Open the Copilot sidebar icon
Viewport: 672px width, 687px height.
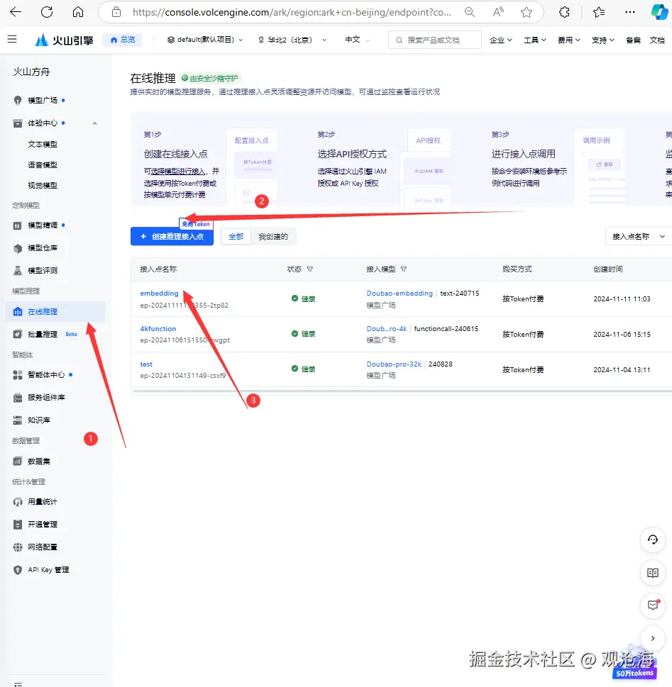pos(659,12)
